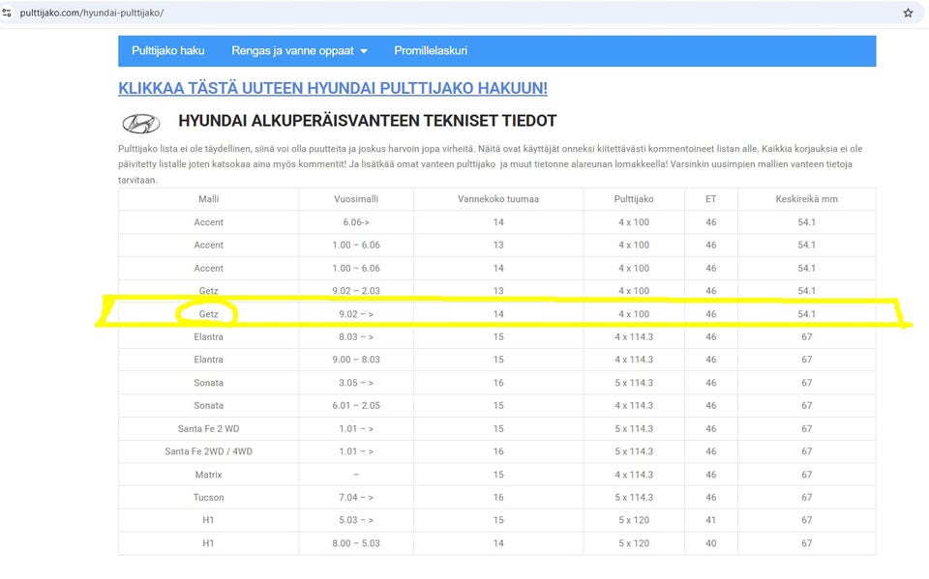Click the 54.1 cell in highlighted Getz row

coord(806,314)
